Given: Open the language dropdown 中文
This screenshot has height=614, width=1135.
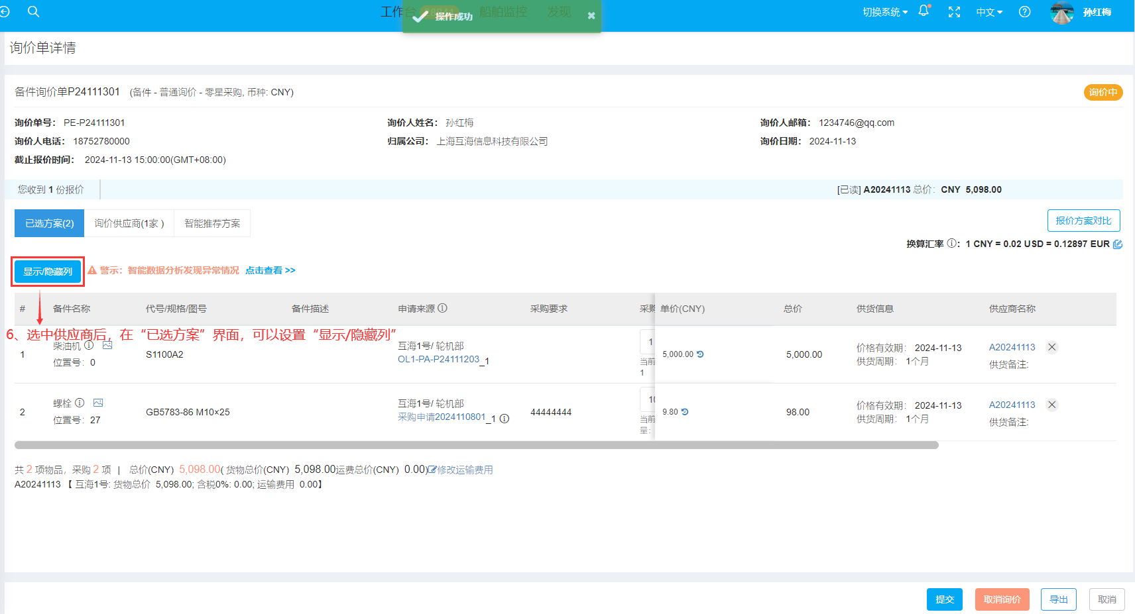Looking at the screenshot, I should tap(989, 12).
